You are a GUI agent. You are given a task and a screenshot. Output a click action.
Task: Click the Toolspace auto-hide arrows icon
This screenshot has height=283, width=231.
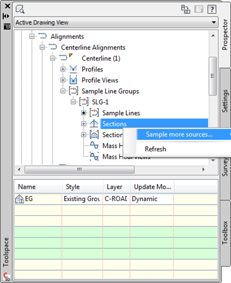pyautogui.click(x=6, y=16)
